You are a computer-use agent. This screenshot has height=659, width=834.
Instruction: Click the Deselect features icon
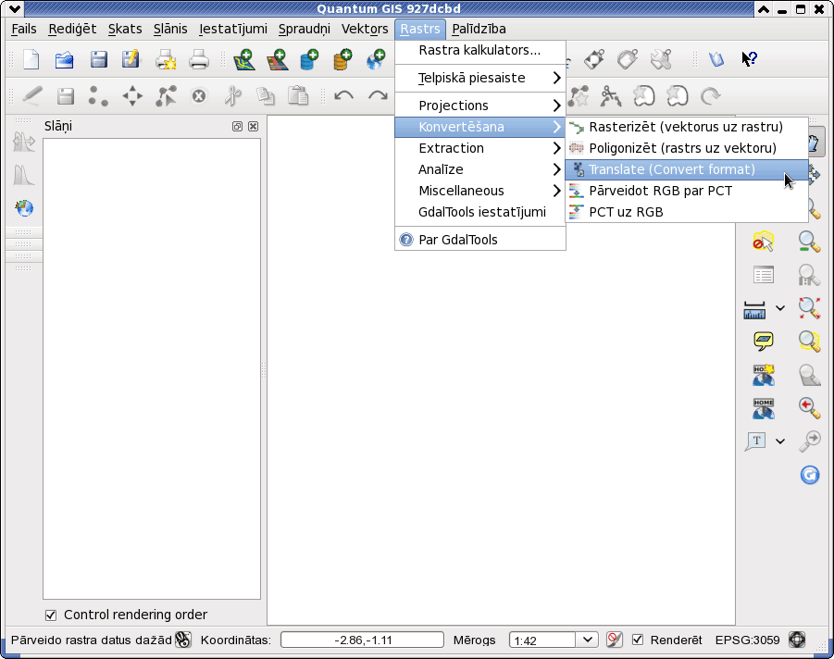click(763, 242)
